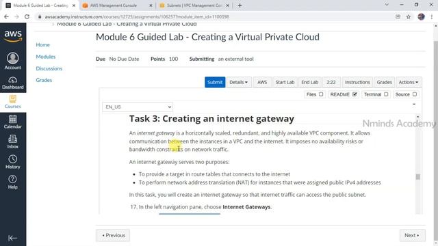Click the AWS lab button
Image resolution: width=438 pixels, height=246 pixels.
pyautogui.click(x=262, y=82)
